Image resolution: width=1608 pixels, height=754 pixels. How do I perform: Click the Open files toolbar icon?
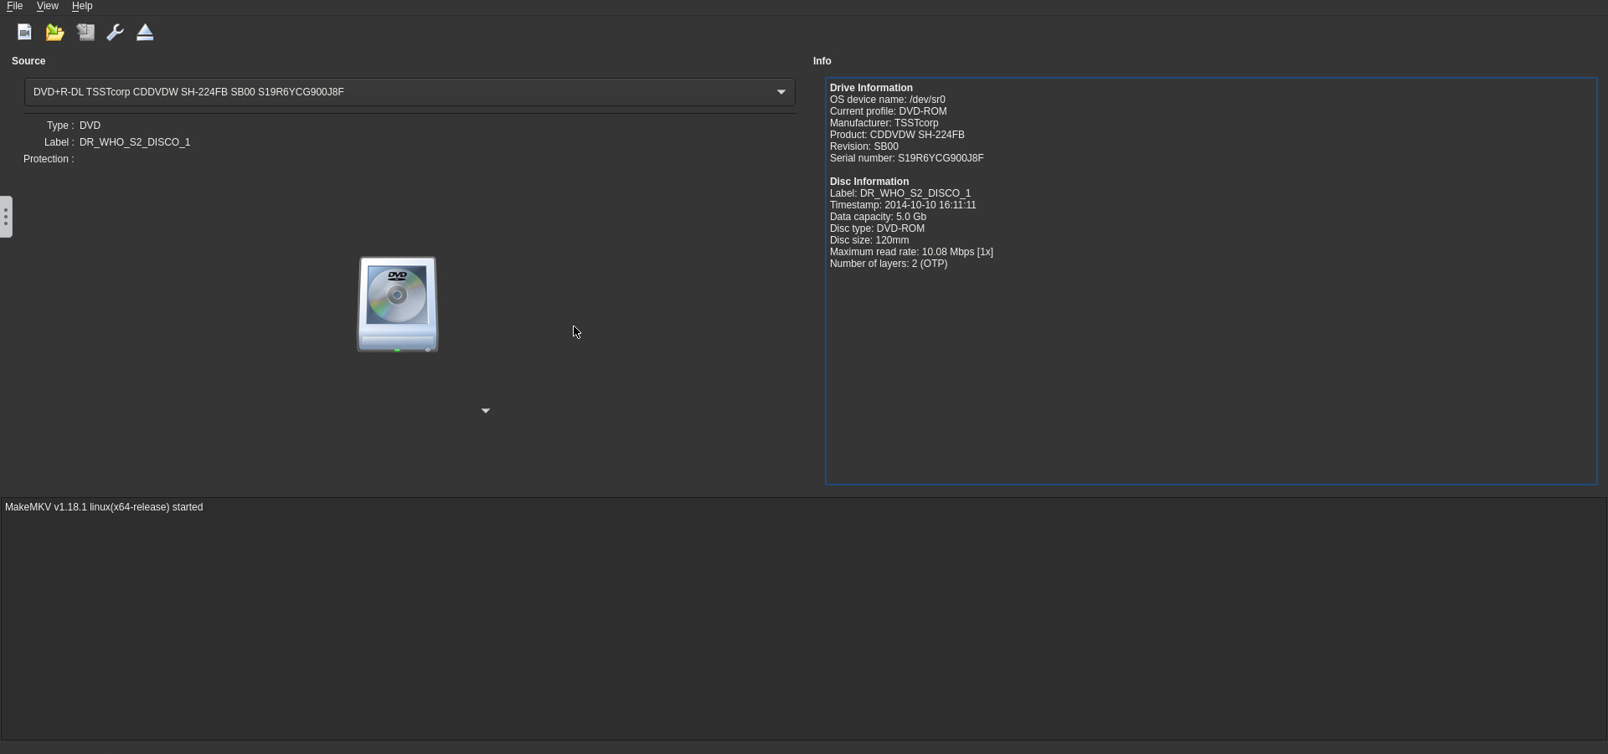[24, 33]
